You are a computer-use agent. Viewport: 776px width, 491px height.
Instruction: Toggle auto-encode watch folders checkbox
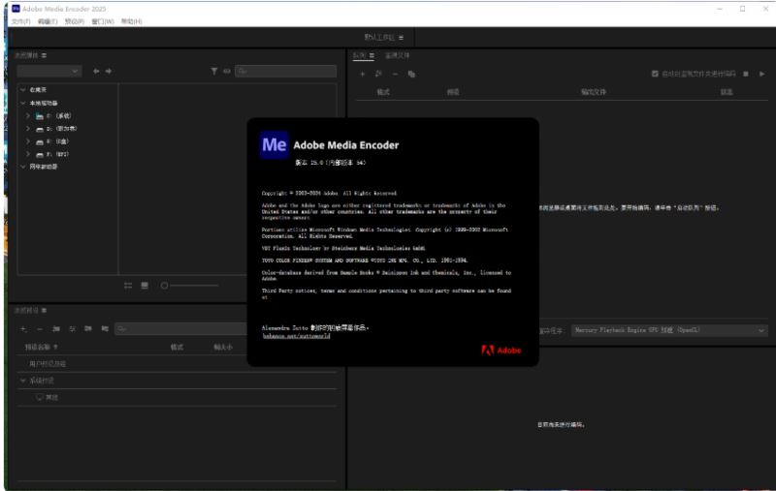pos(655,74)
